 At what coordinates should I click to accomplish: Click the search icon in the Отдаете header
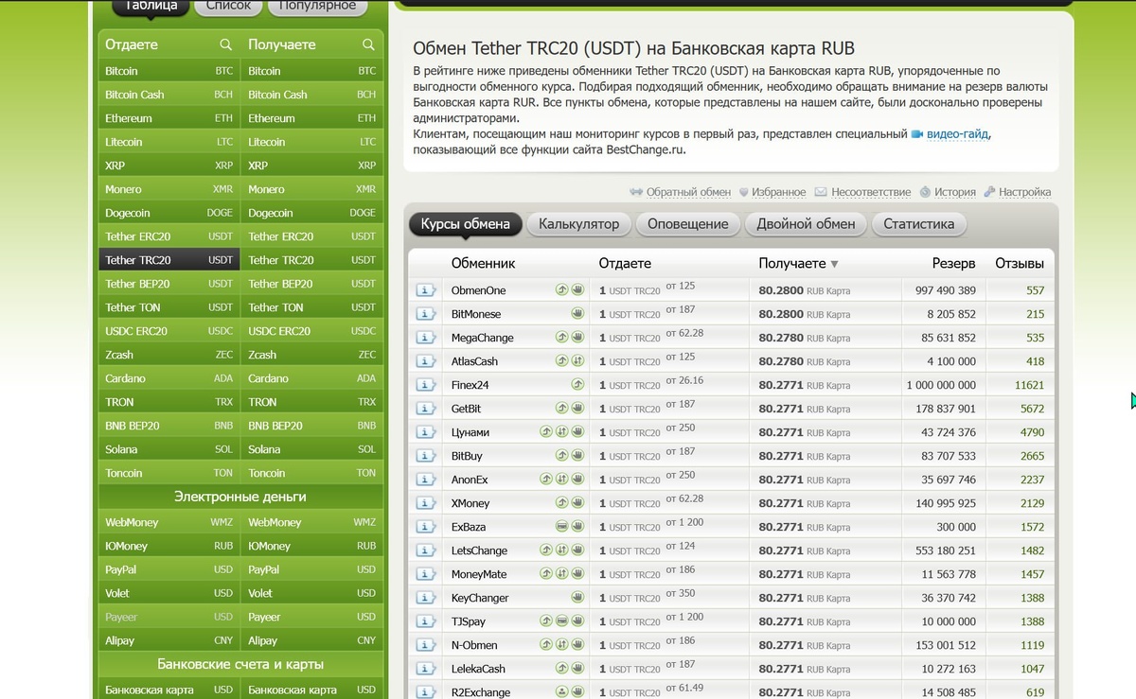tap(225, 44)
